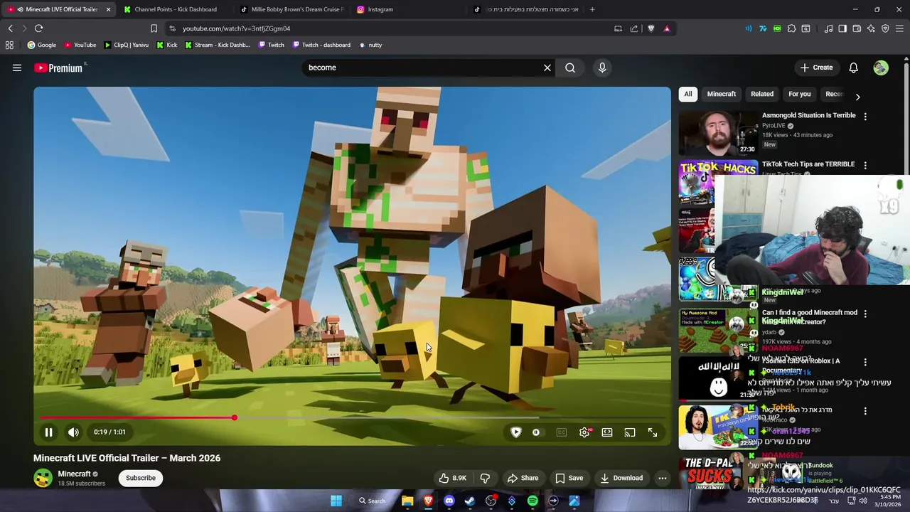
Task: Toggle the browser sidebar panel
Action: pos(842,28)
